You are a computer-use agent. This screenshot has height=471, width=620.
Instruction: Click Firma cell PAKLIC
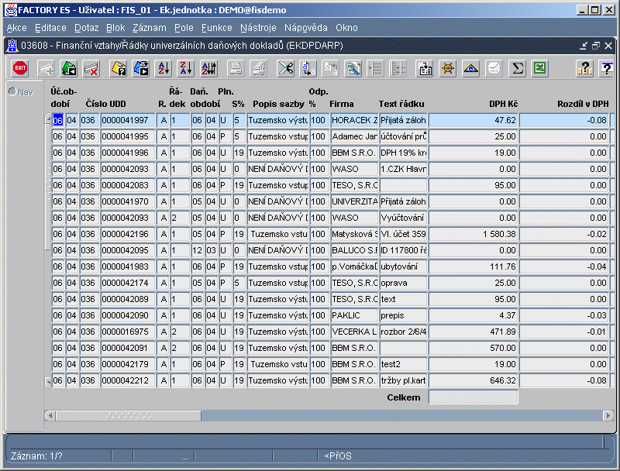tap(354, 315)
